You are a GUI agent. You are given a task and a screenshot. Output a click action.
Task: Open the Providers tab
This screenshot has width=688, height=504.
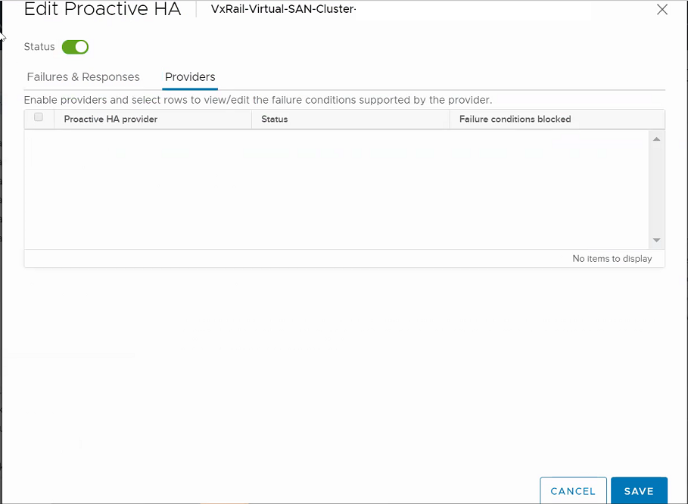pos(189,76)
